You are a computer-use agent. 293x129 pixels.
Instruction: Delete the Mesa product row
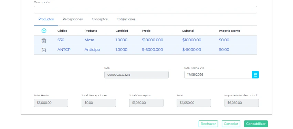(x=44, y=41)
